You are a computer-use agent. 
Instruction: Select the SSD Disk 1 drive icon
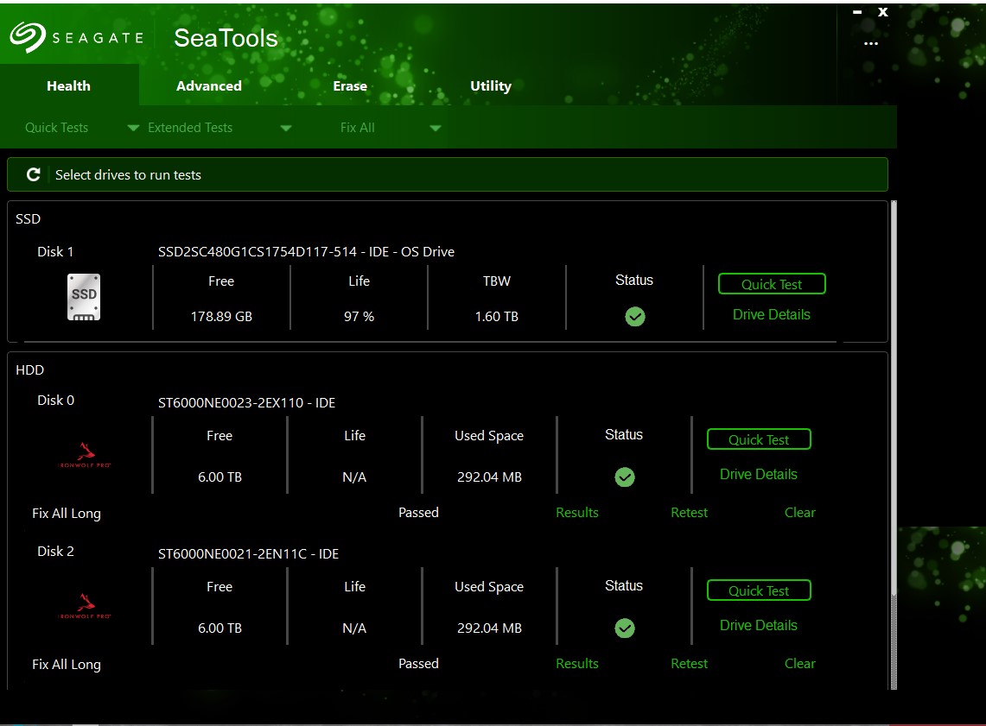pos(84,298)
